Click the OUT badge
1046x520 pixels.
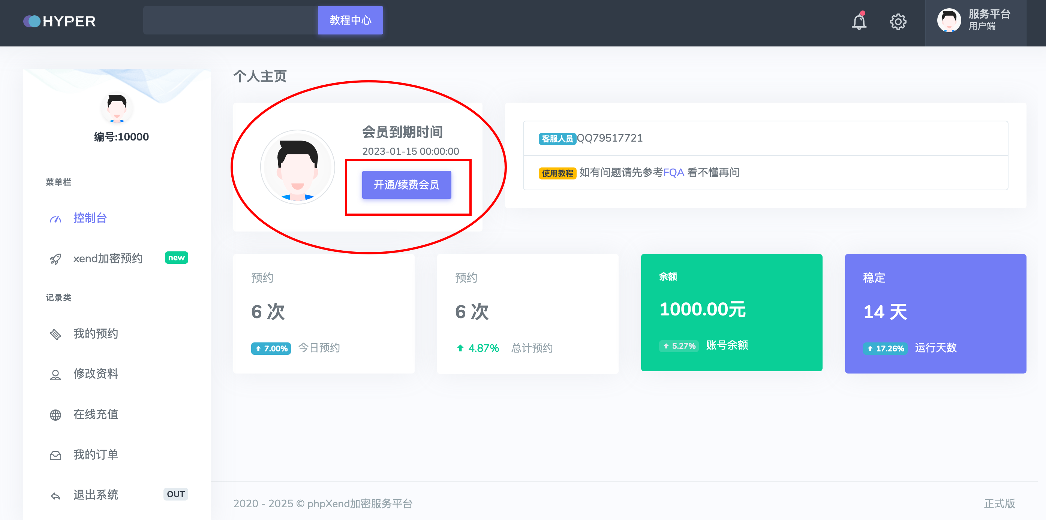point(175,494)
